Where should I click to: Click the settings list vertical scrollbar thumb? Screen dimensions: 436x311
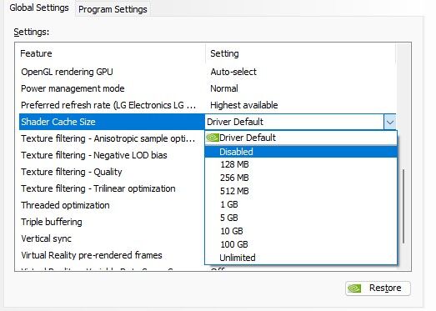coord(403,207)
